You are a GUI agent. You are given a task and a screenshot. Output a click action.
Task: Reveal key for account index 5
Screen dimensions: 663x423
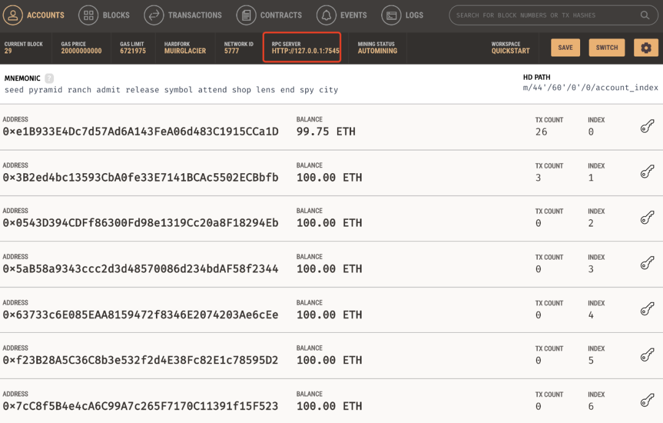coord(647,355)
